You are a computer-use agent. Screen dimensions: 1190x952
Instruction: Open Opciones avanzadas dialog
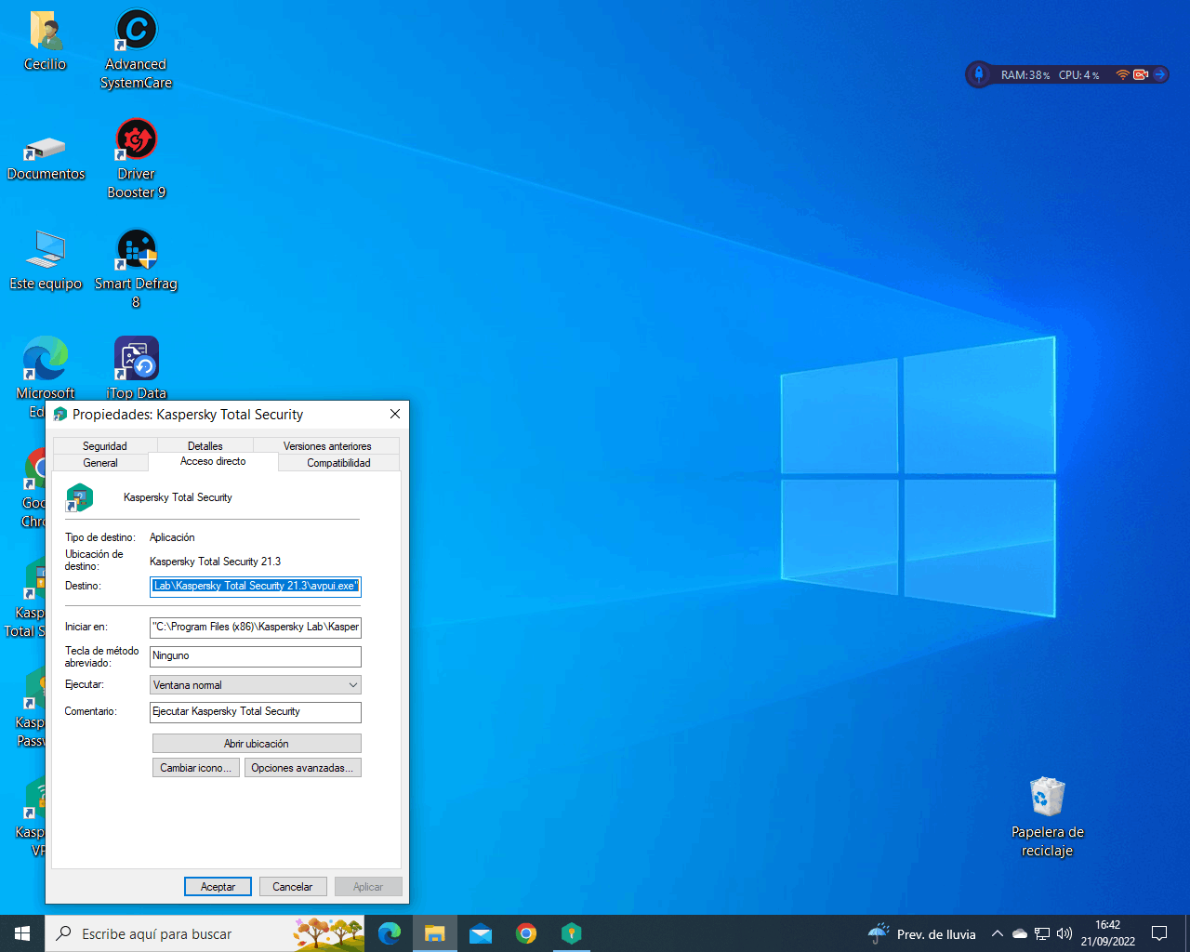(302, 768)
